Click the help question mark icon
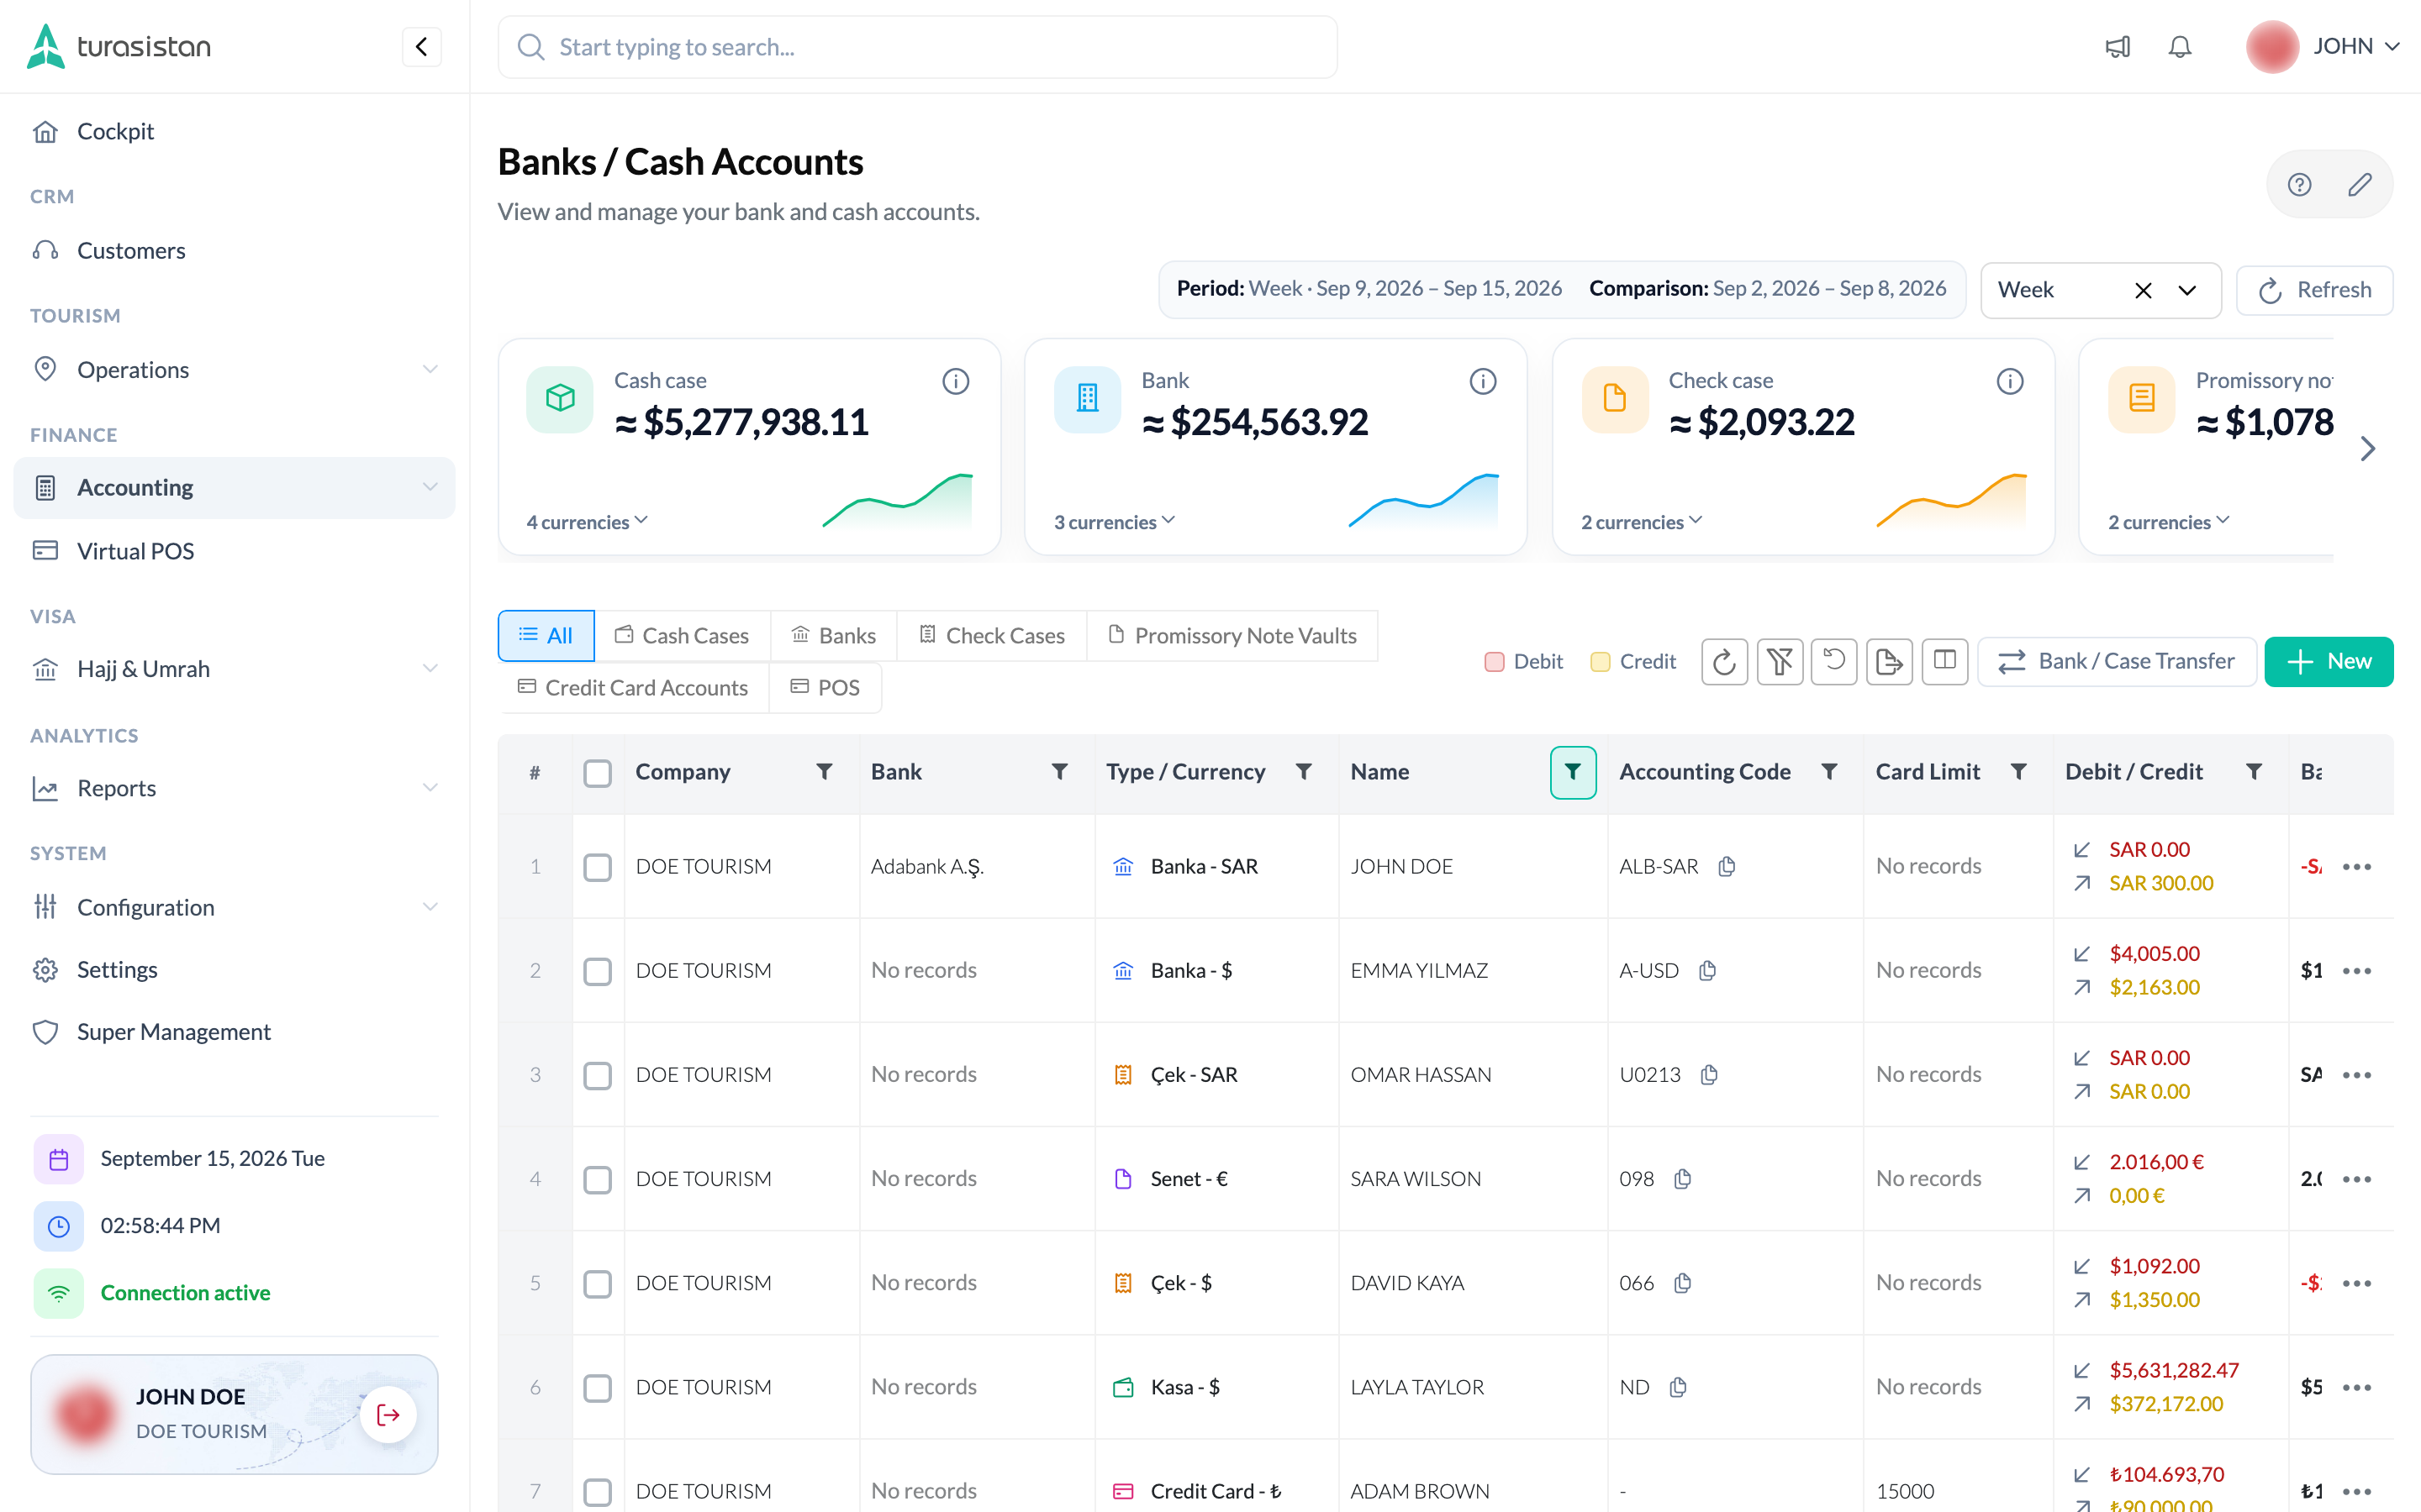 [2299, 185]
